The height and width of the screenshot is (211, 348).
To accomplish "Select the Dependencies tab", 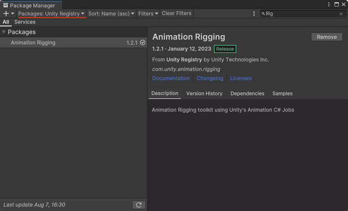I will coord(247,94).
